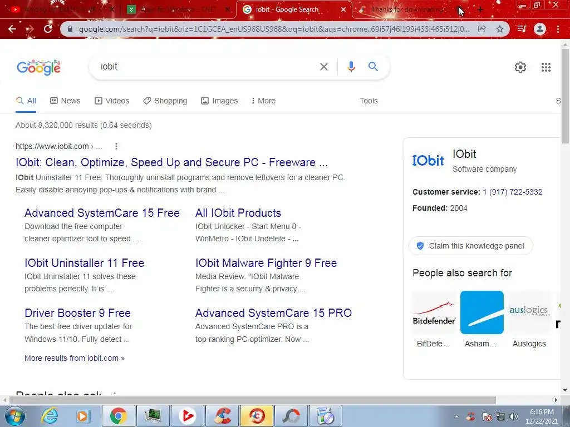
Task: Call customer service number (917) 722-5332
Action: tap(513, 192)
